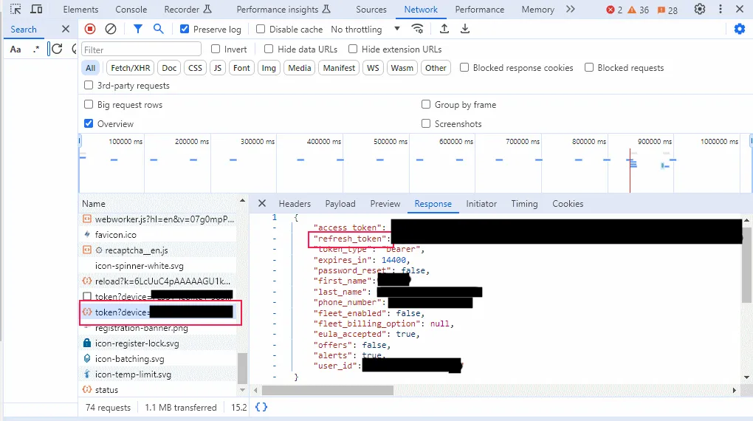Viewport: 753px width, 421px height.
Task: Enable Group by frame
Action: point(426,104)
